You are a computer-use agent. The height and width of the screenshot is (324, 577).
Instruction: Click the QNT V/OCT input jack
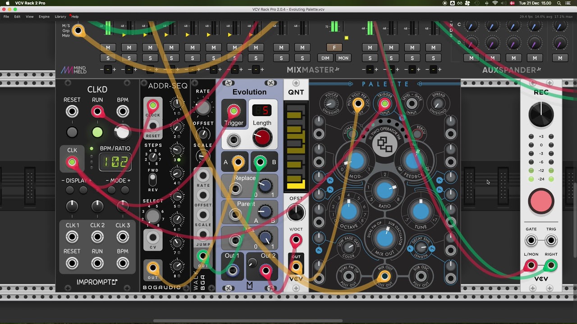point(296,240)
